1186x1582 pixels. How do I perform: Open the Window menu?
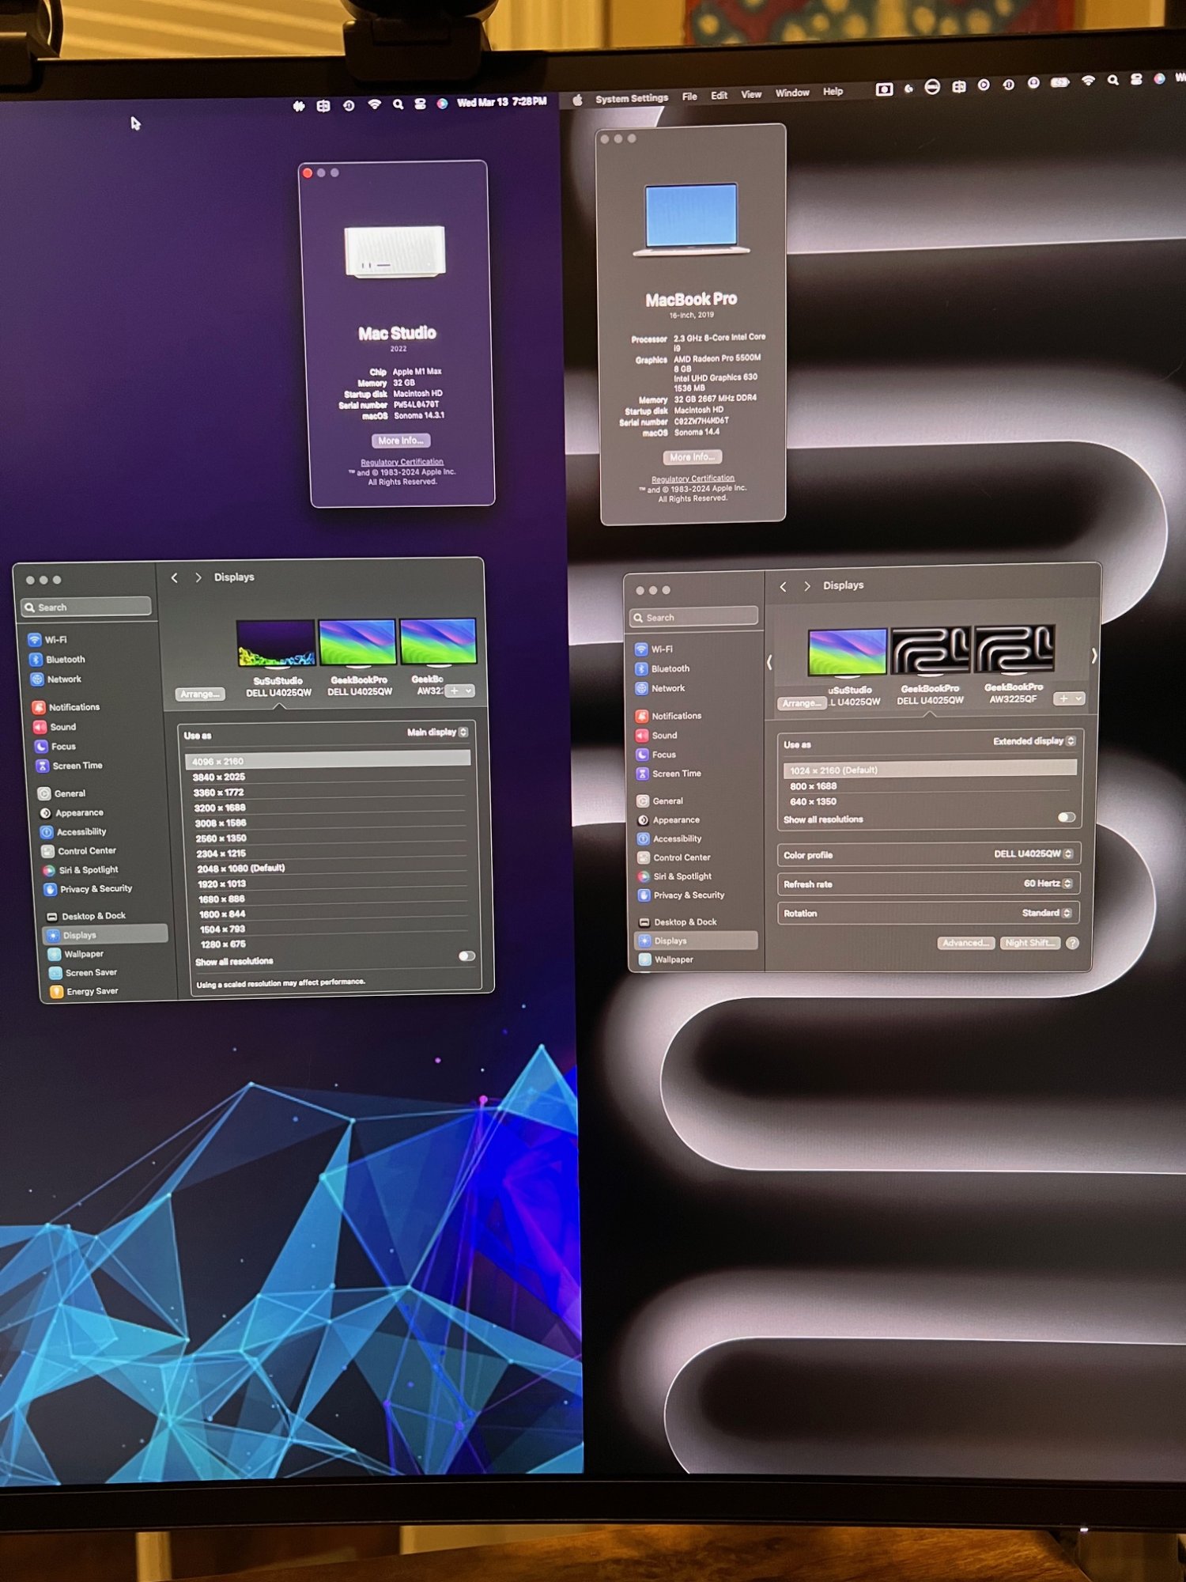click(792, 93)
